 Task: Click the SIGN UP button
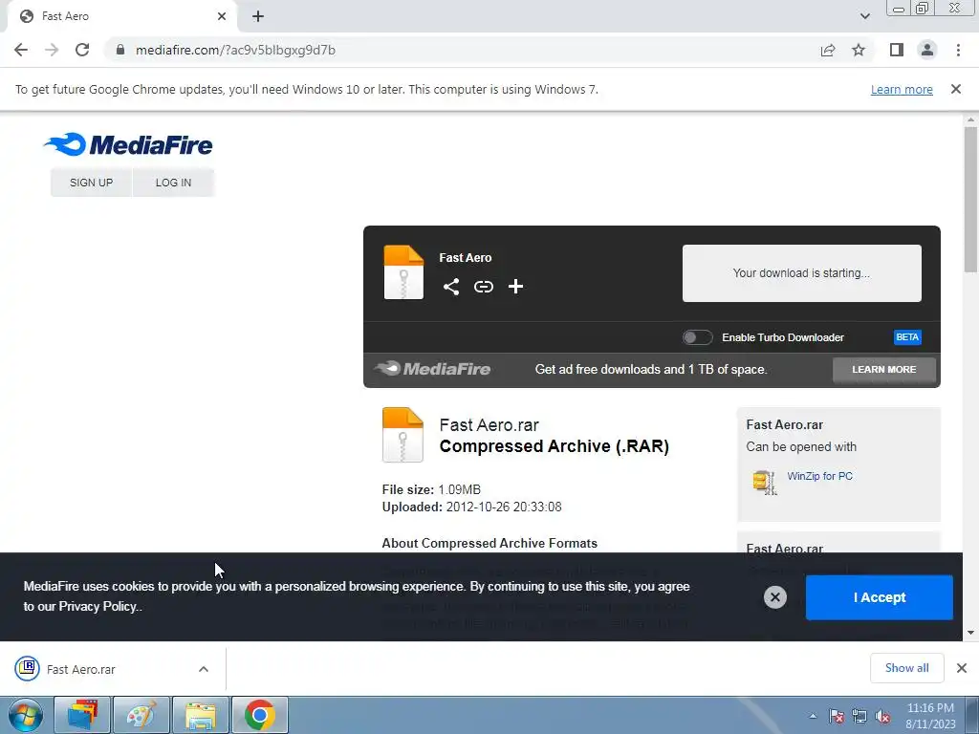coord(91,183)
